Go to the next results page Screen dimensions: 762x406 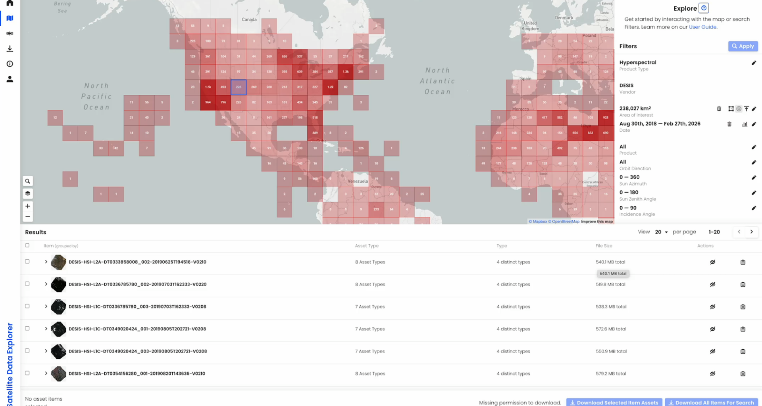[x=751, y=232]
